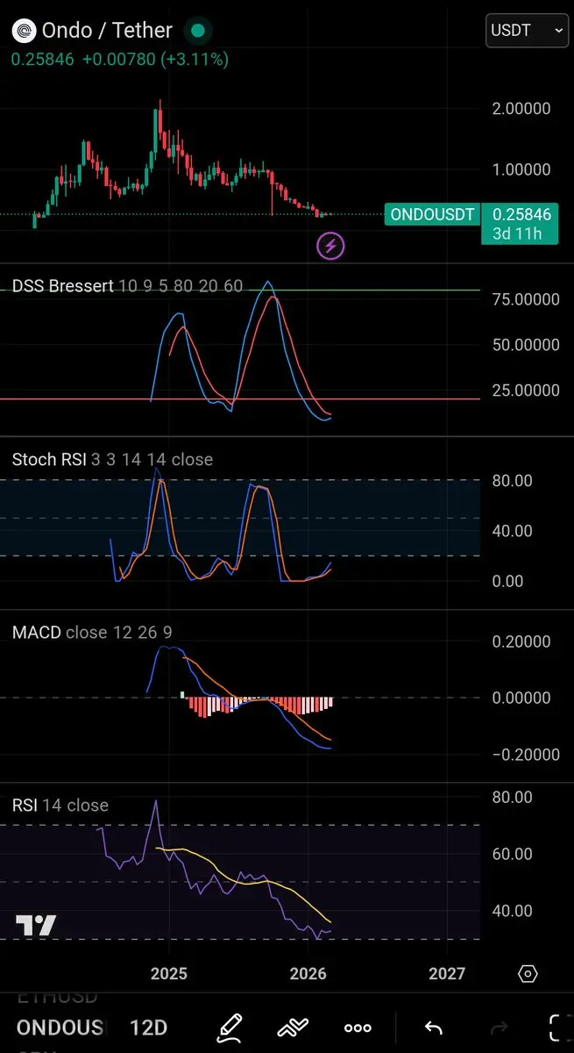Change the 12D chart interval
Viewport: 574px width, 1053px height.
tap(148, 1028)
